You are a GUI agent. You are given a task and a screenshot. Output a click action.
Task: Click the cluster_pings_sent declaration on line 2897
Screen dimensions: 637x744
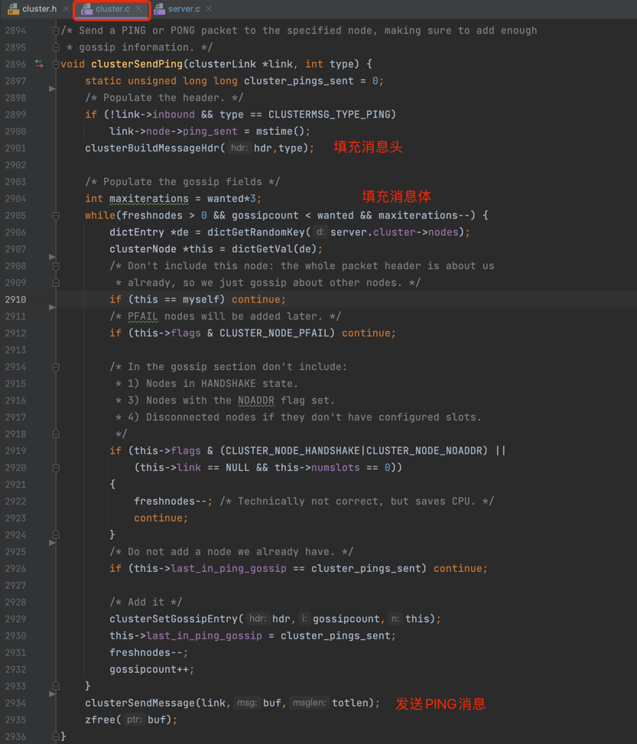(298, 80)
